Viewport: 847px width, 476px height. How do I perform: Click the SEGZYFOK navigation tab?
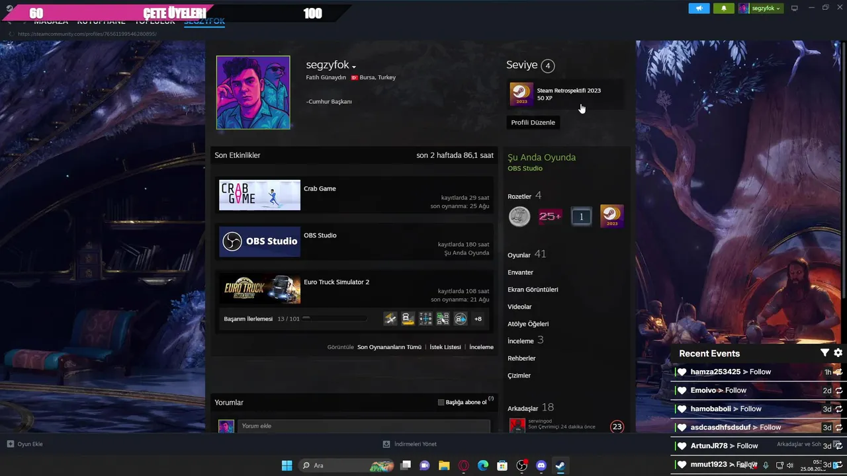tap(204, 21)
